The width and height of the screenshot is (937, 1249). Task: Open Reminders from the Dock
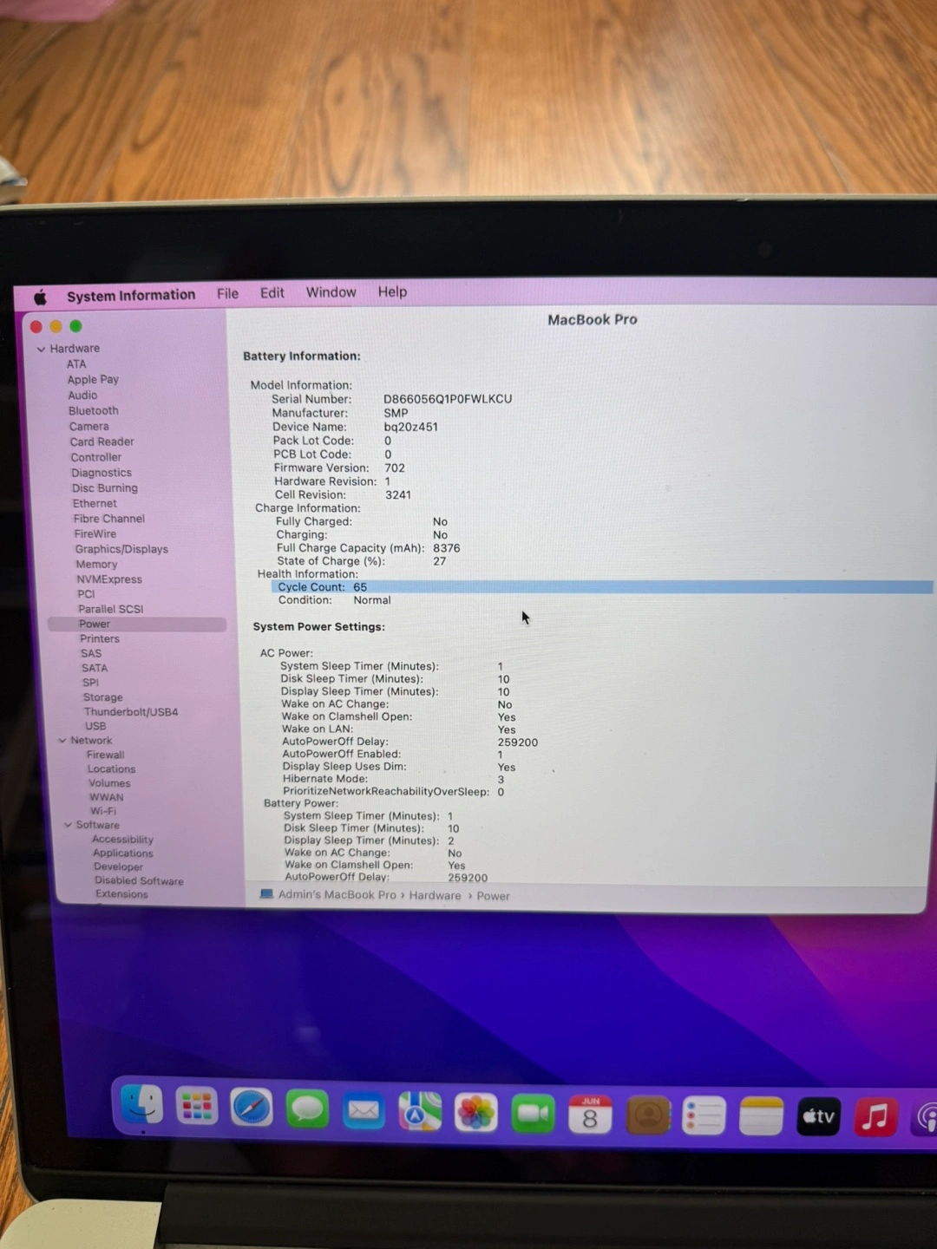click(704, 1116)
